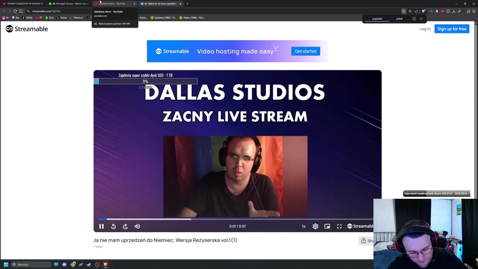Screen dimensions: 478x269
Task: Close the translate popup
Action: pyautogui.click(x=421, y=19)
